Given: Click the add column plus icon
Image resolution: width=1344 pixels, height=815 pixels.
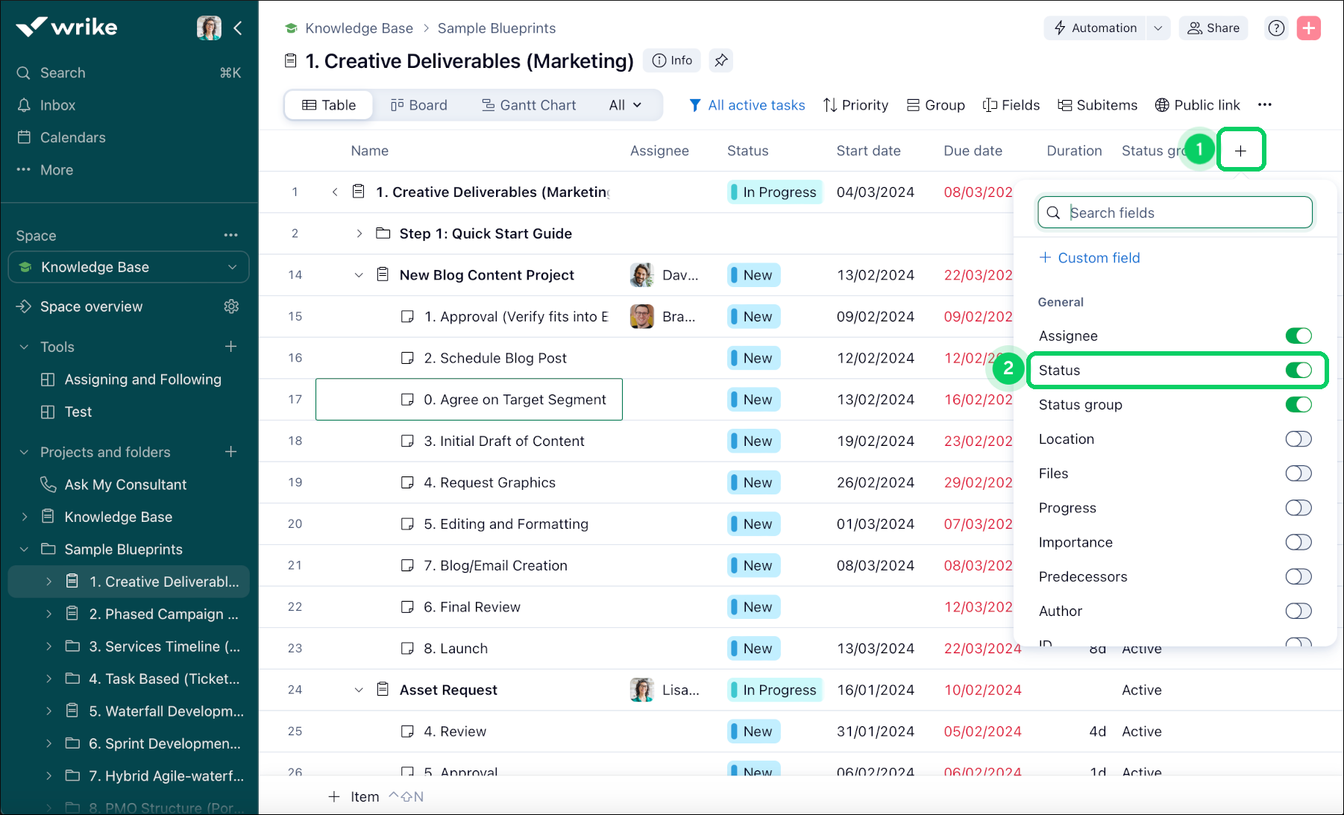Looking at the screenshot, I should [x=1240, y=151].
